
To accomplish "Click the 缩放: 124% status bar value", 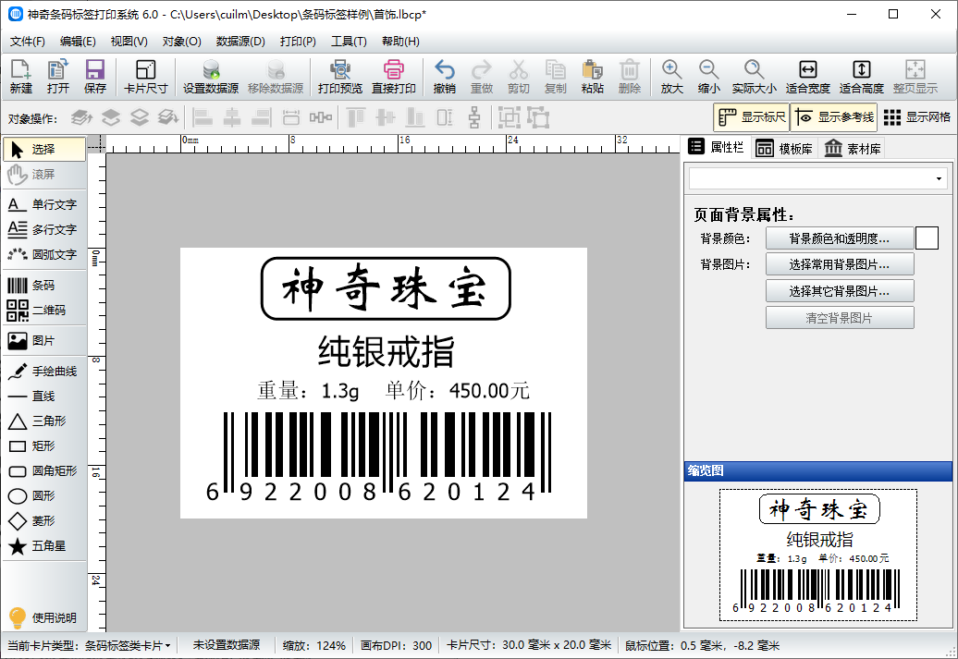I will pyautogui.click(x=314, y=645).
